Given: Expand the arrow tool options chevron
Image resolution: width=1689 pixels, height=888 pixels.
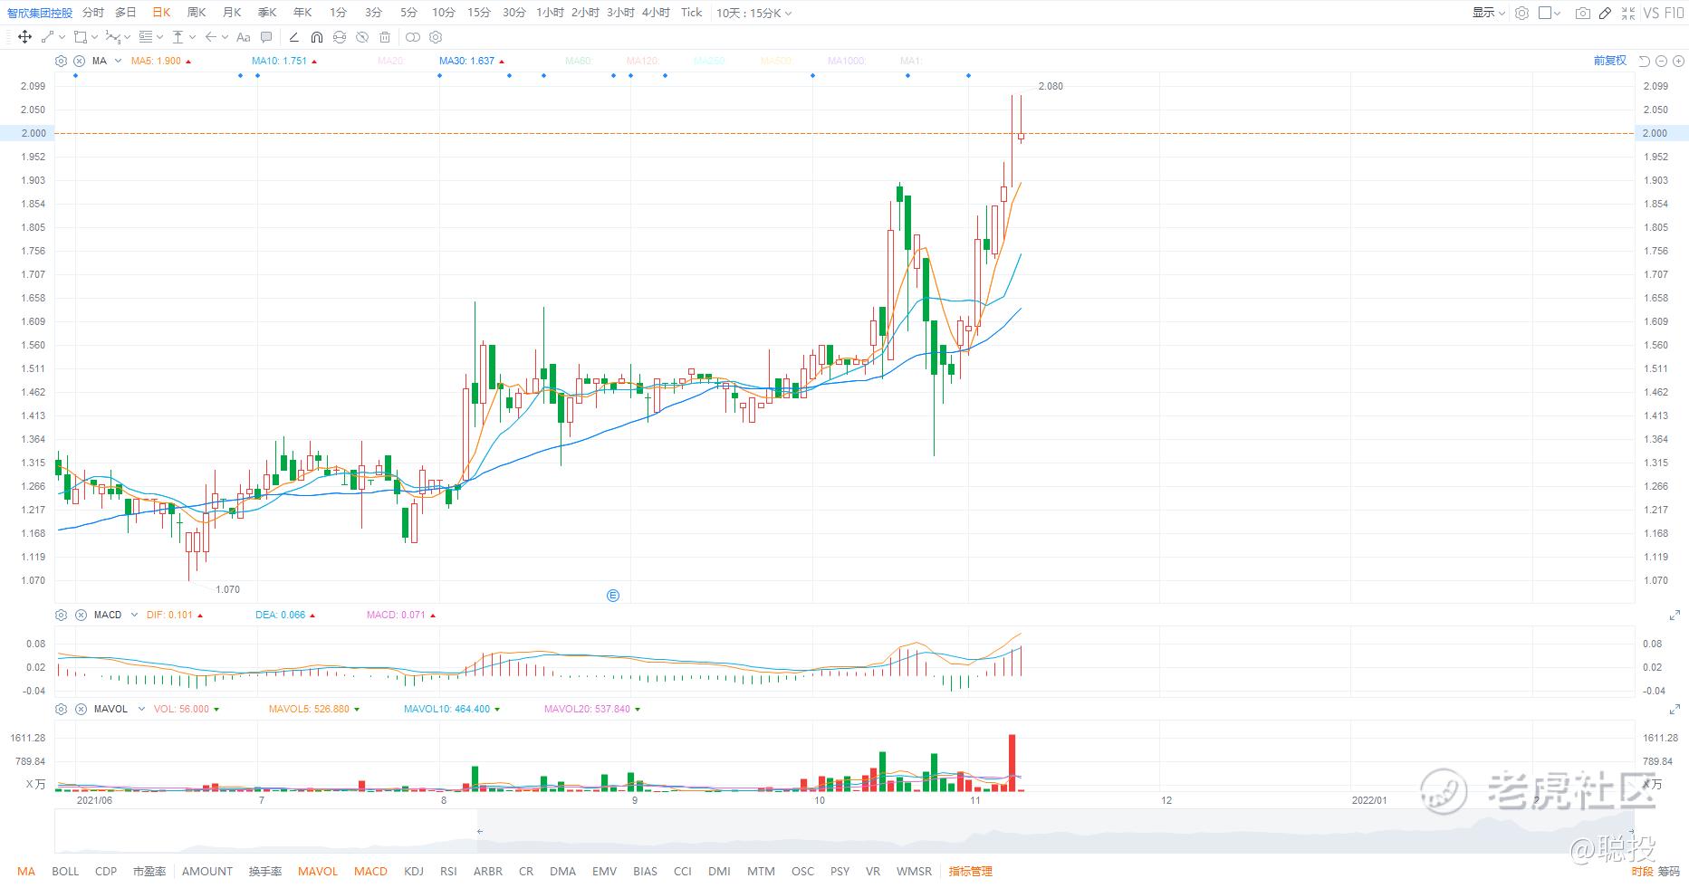Looking at the screenshot, I should (225, 37).
